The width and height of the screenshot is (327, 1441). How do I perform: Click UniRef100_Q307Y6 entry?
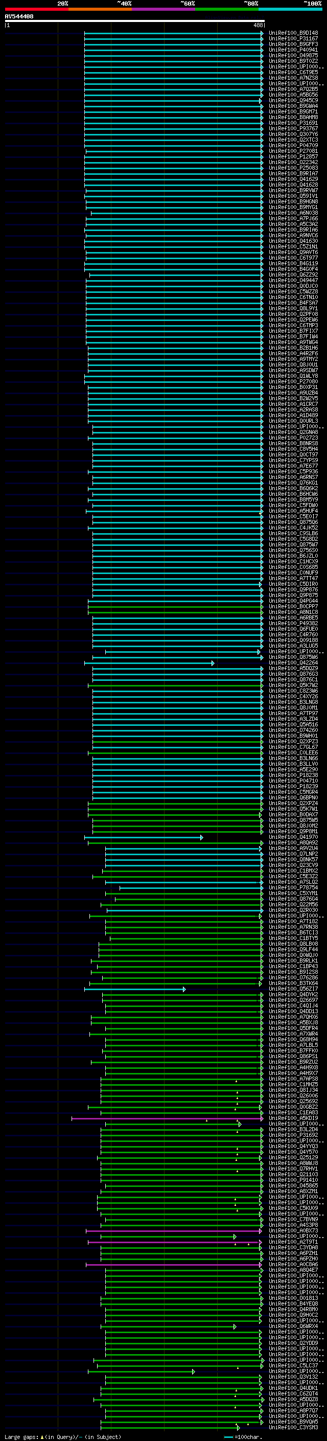(293, 134)
